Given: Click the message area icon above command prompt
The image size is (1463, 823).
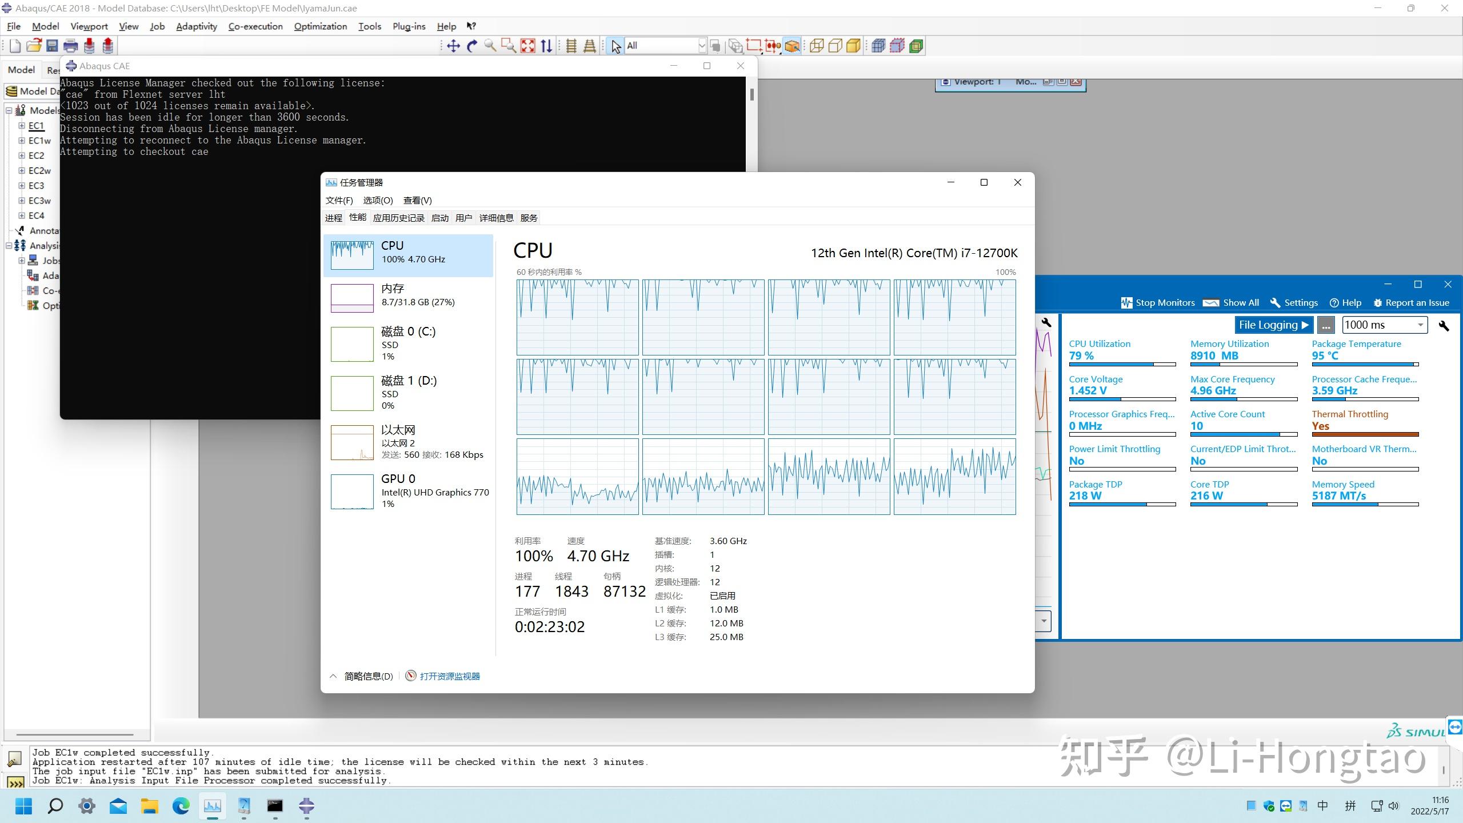Looking at the screenshot, I should (14, 759).
